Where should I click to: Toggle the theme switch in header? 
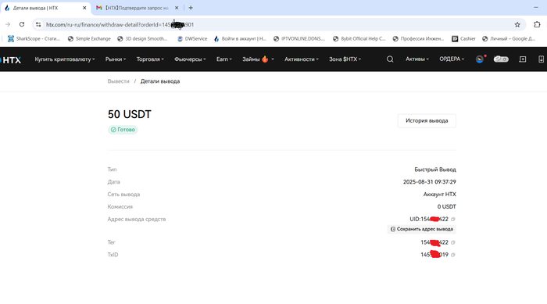pos(501,59)
